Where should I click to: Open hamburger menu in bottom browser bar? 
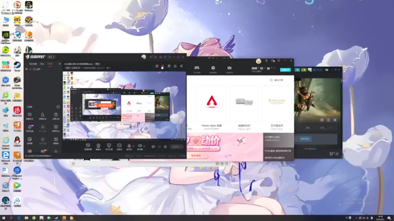coord(73,164)
